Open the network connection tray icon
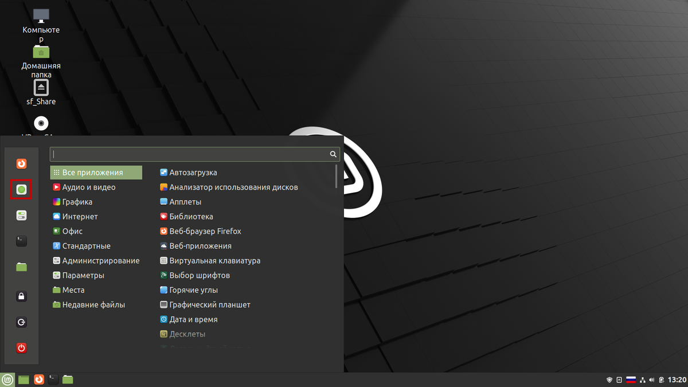 click(643, 380)
